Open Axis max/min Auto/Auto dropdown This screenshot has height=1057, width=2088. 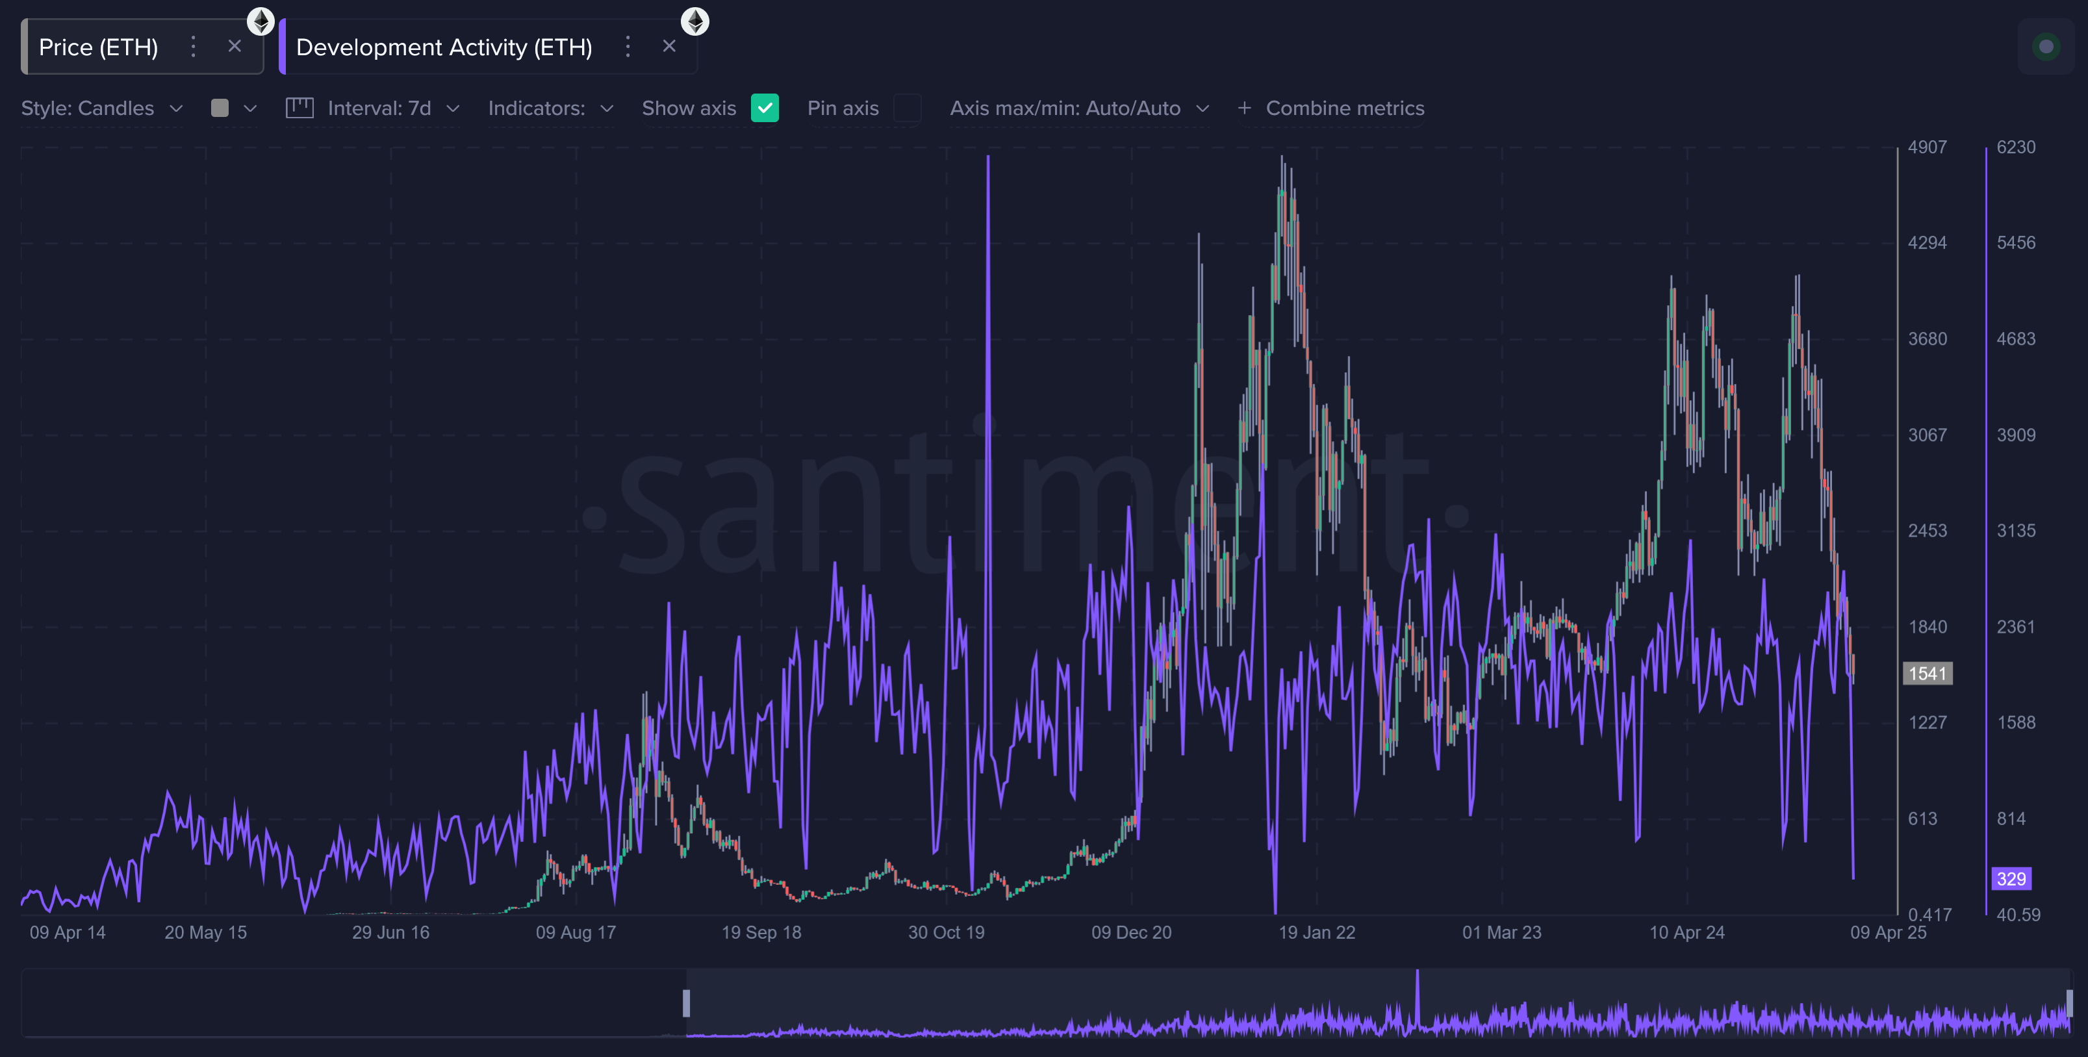tap(1080, 108)
